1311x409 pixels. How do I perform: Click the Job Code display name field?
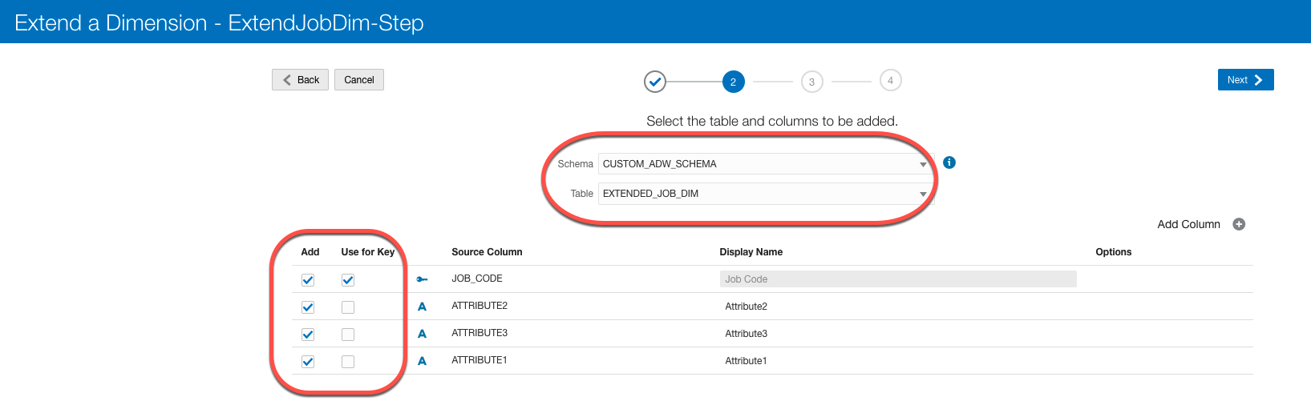pyautogui.click(x=898, y=279)
